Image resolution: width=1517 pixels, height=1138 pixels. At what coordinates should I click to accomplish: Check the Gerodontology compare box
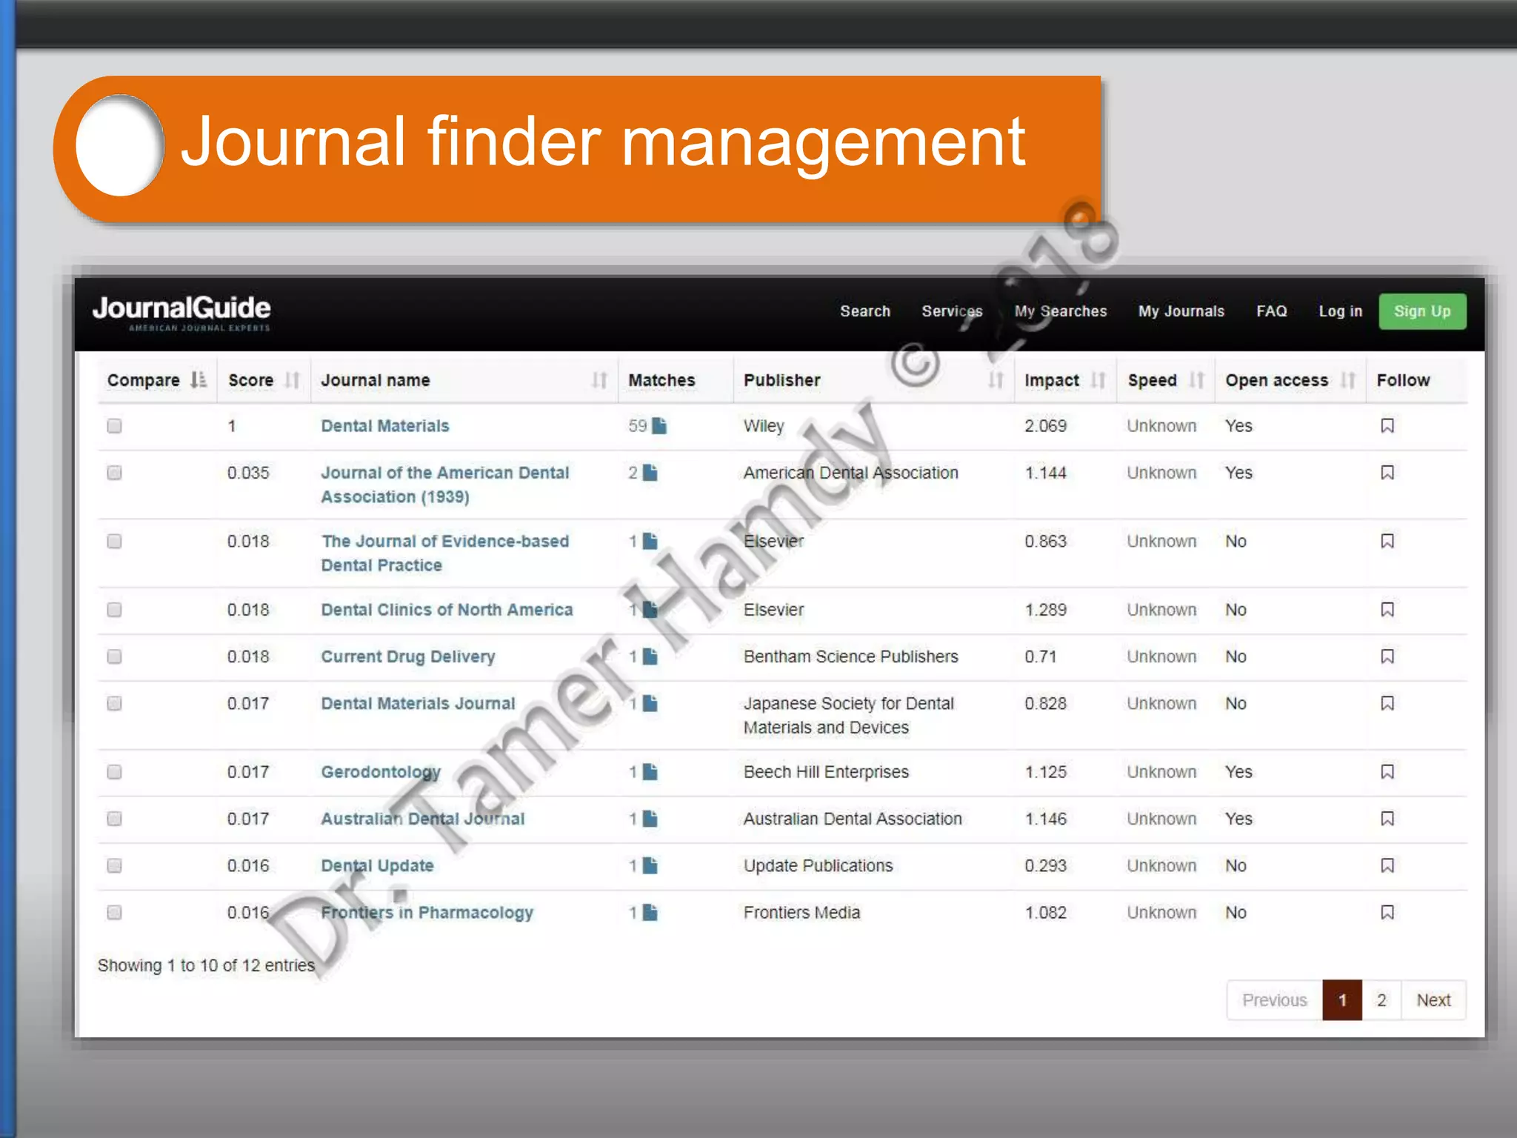tap(114, 772)
